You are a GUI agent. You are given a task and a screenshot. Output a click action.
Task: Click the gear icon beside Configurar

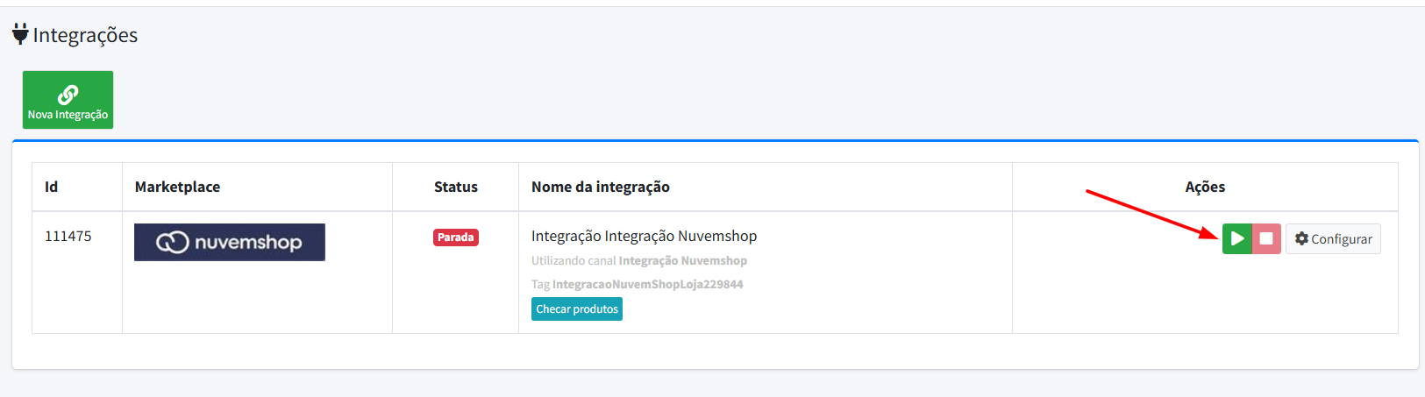point(1301,238)
